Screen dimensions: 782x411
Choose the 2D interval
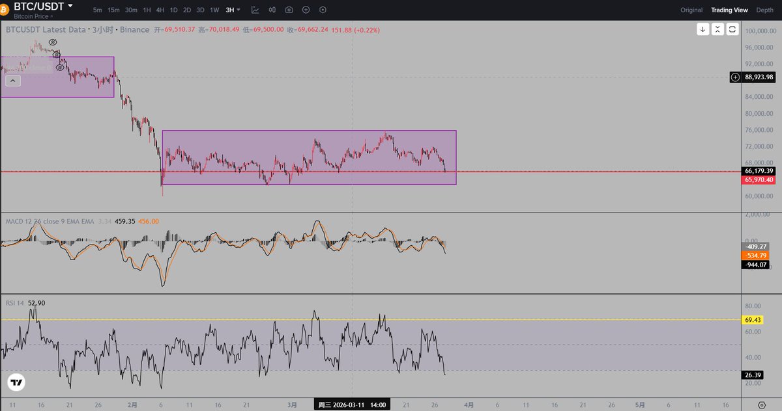(187, 10)
